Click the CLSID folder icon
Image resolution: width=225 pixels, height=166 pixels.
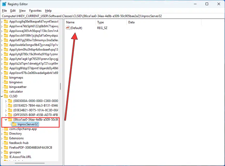6,96
